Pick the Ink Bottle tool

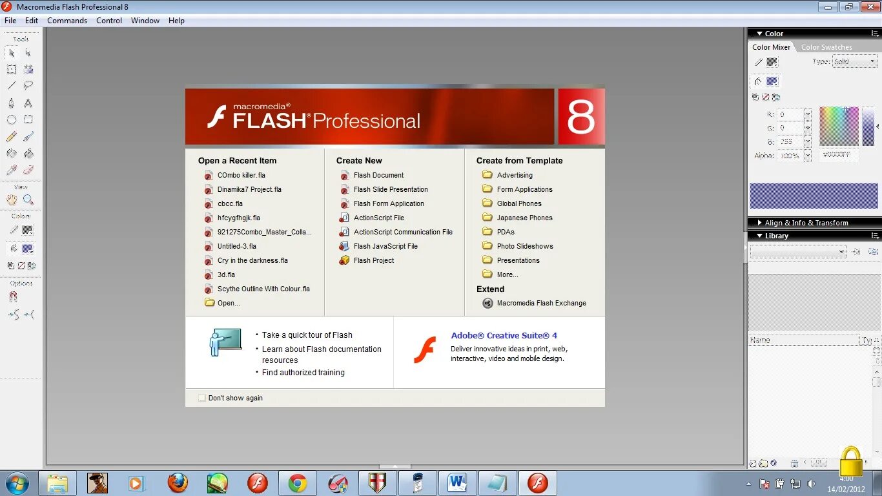(12, 154)
